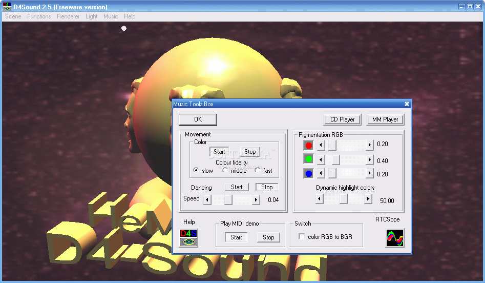Decrease green pigmentation with left arrow

point(321,160)
